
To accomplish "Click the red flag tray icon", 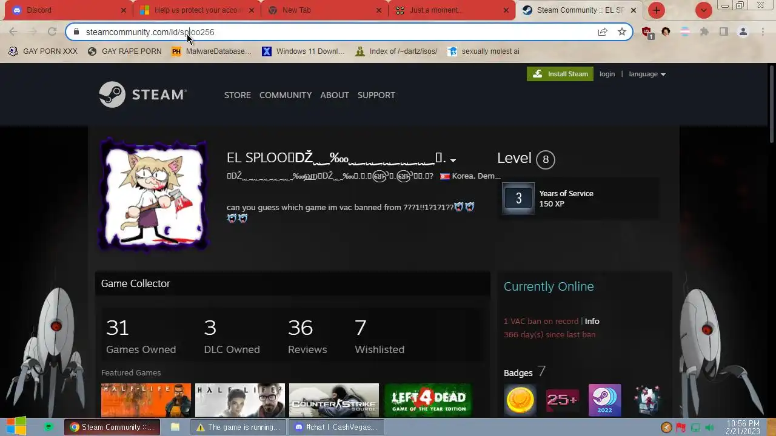I will pyautogui.click(x=681, y=428).
